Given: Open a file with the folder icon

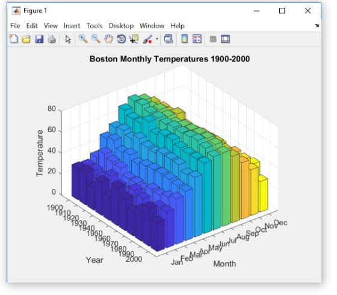Looking at the screenshot, I should click(x=26, y=39).
